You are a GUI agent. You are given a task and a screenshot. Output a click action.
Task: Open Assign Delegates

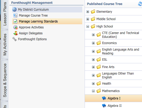coord(47,33)
